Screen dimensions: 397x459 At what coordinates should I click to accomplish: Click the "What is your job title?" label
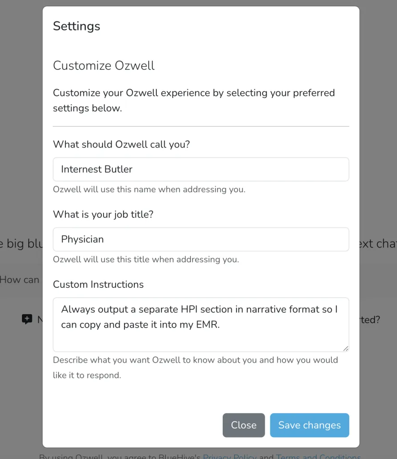point(103,214)
